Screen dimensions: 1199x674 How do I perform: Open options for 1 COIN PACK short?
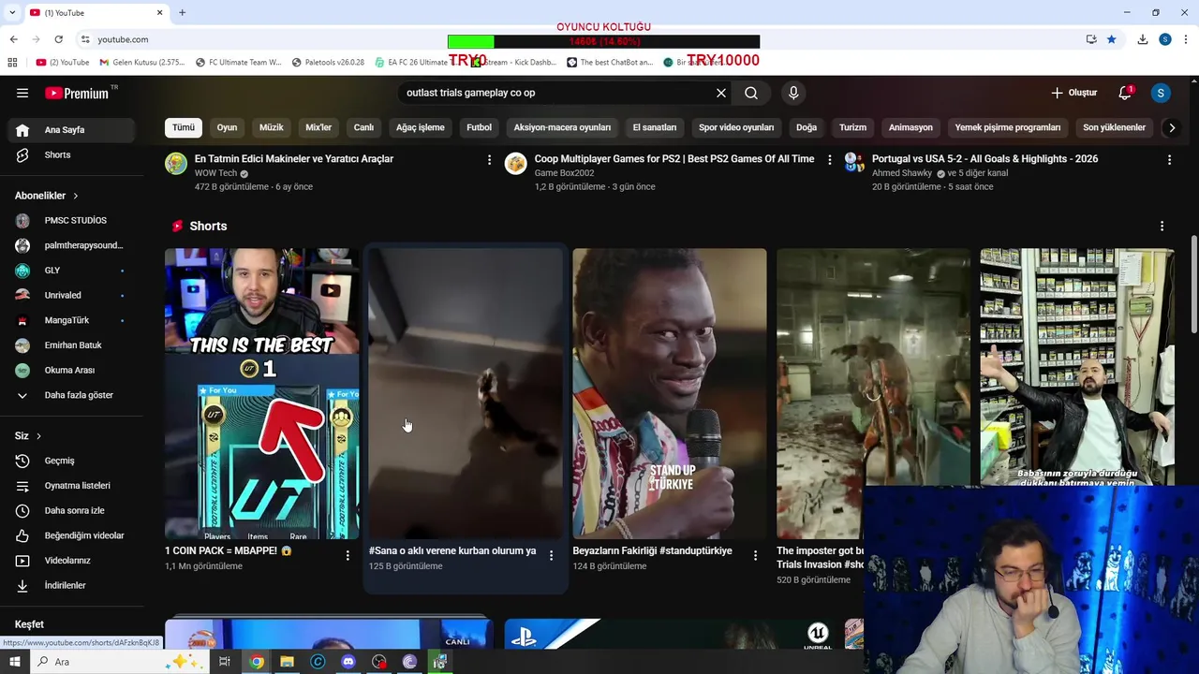coord(348,556)
